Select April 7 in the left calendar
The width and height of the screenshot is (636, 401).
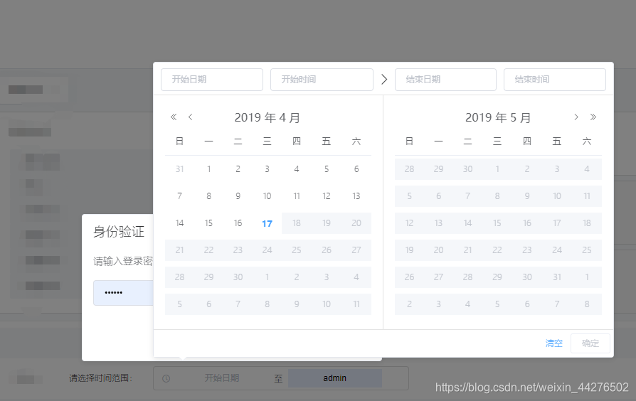point(179,196)
